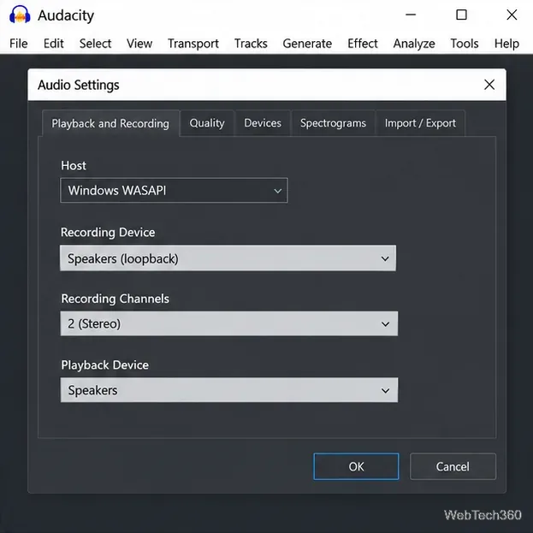This screenshot has height=533, width=533.
Task: Open the File menu
Action: (18, 44)
